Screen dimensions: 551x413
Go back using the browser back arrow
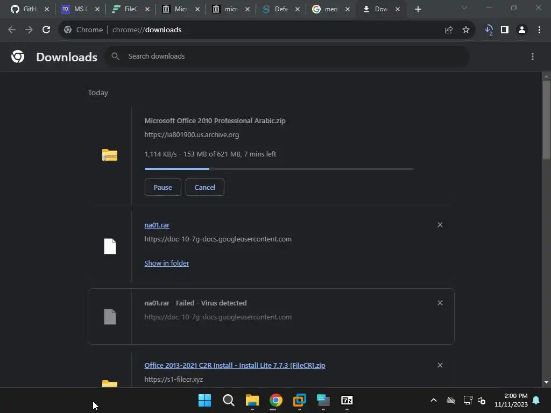[x=12, y=30]
